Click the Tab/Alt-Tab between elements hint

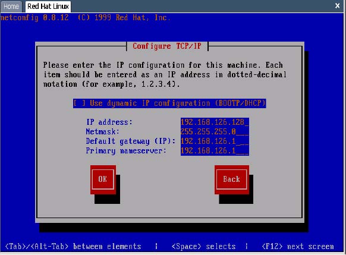click(x=73, y=246)
